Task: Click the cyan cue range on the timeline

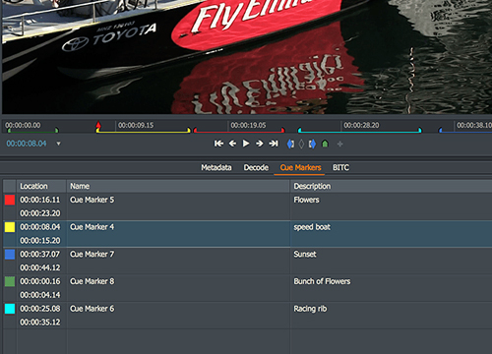Action: click(359, 132)
